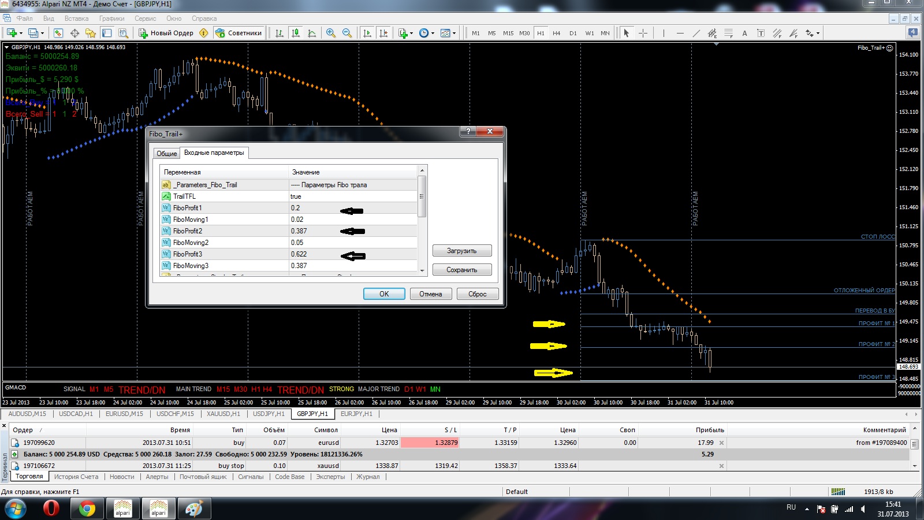Toggle chart auto-scroll
The width and height of the screenshot is (924, 520).
pyautogui.click(x=367, y=33)
